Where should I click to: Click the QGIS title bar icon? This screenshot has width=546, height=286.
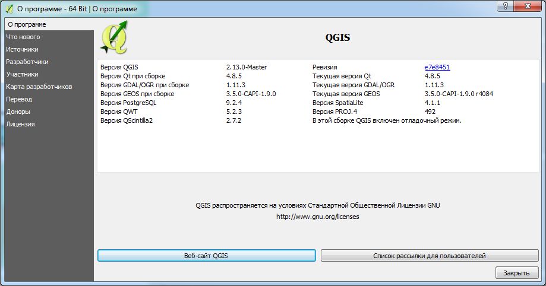pyautogui.click(x=10, y=9)
